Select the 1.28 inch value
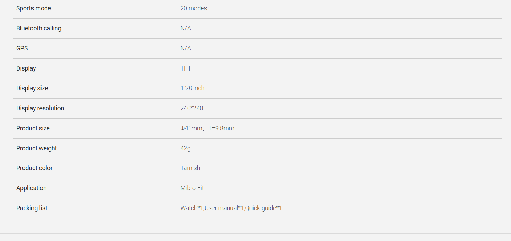Screen dimensions: 511x241 [192, 88]
